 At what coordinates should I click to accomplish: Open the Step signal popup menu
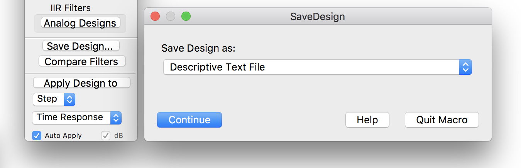54,99
